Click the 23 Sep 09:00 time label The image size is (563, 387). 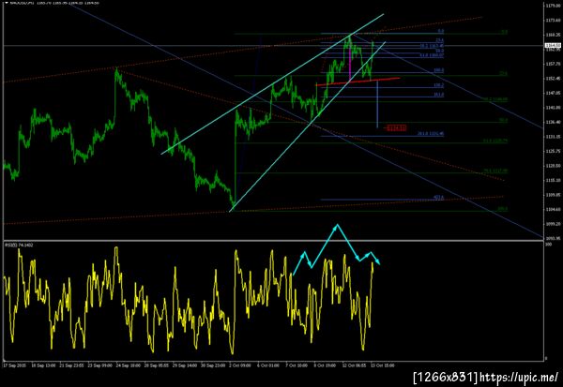pos(99,365)
